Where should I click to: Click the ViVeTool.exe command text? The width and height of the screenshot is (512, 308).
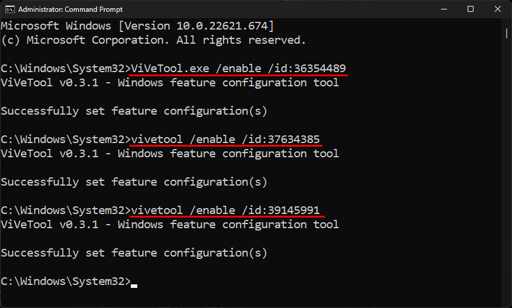(170, 68)
